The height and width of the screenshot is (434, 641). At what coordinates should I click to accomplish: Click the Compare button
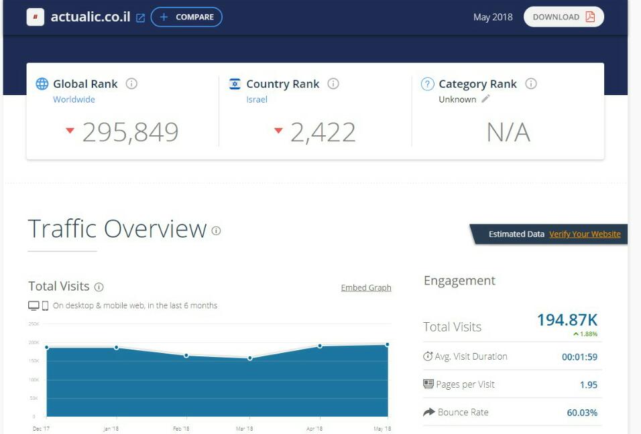pos(186,17)
